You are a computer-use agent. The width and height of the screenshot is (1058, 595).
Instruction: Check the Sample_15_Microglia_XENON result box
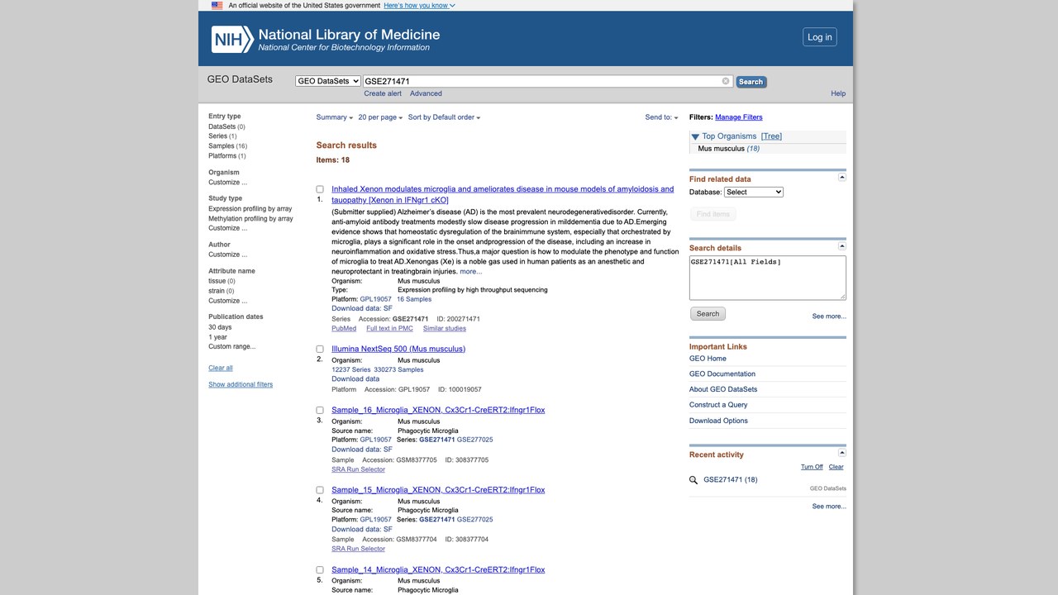click(x=320, y=490)
